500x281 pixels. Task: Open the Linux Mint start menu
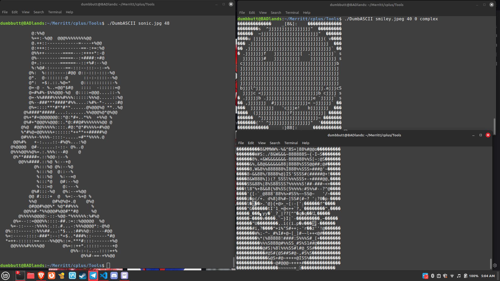click(x=5, y=276)
